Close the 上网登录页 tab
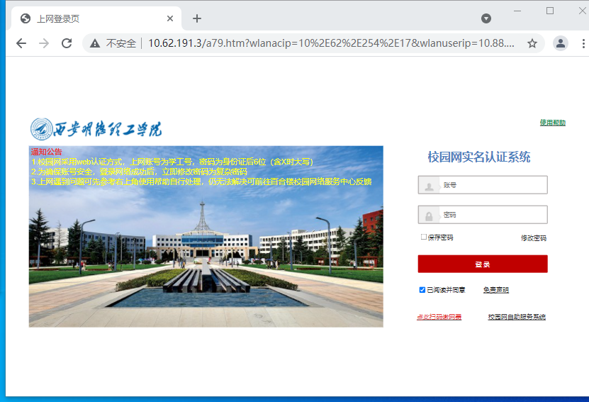589x402 pixels. click(170, 18)
